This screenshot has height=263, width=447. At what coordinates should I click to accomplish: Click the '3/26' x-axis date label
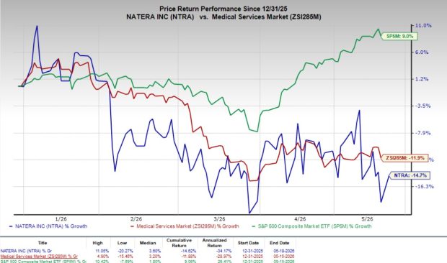click(219, 219)
